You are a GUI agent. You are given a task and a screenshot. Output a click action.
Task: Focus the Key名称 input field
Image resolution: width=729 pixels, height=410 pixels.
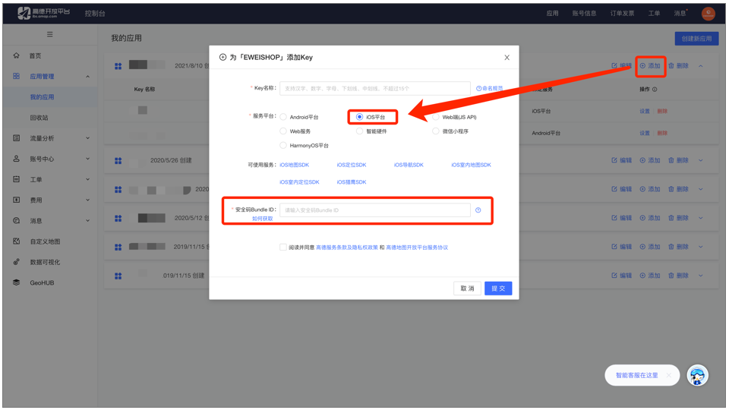point(374,88)
